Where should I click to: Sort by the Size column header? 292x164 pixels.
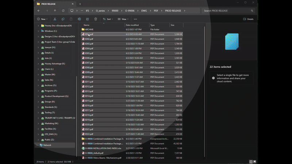coord(176,25)
